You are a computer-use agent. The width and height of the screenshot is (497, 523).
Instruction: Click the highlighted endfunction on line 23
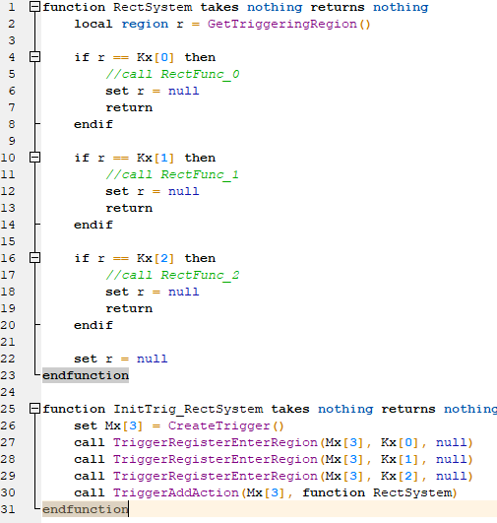(86, 375)
